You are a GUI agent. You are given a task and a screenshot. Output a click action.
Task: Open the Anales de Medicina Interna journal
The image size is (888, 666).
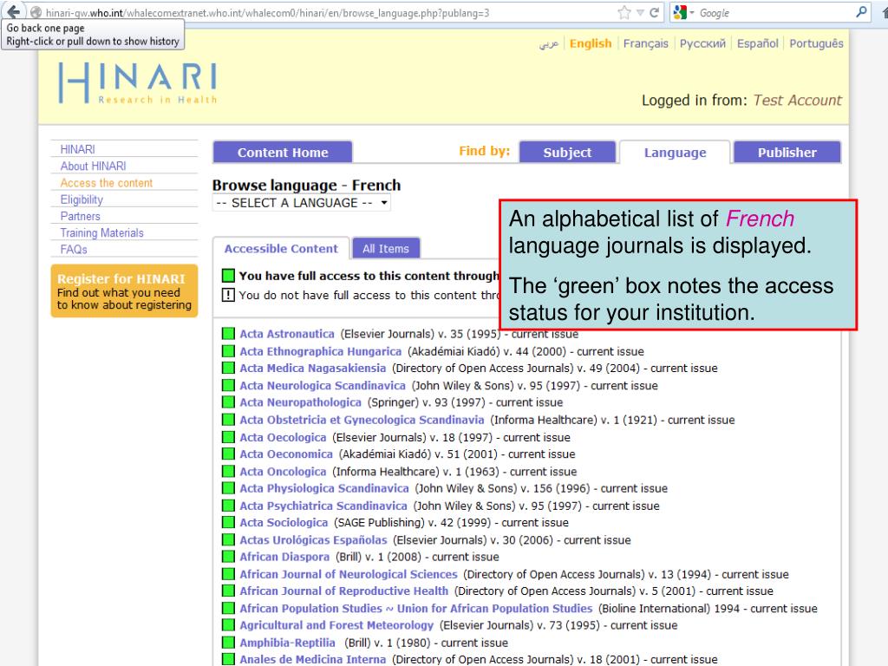312,660
